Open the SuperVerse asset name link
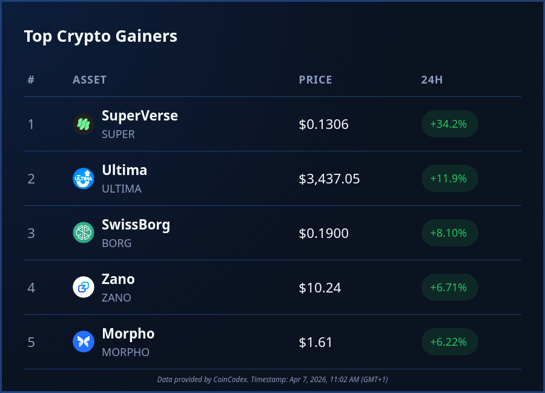The width and height of the screenshot is (545, 393). click(x=140, y=116)
